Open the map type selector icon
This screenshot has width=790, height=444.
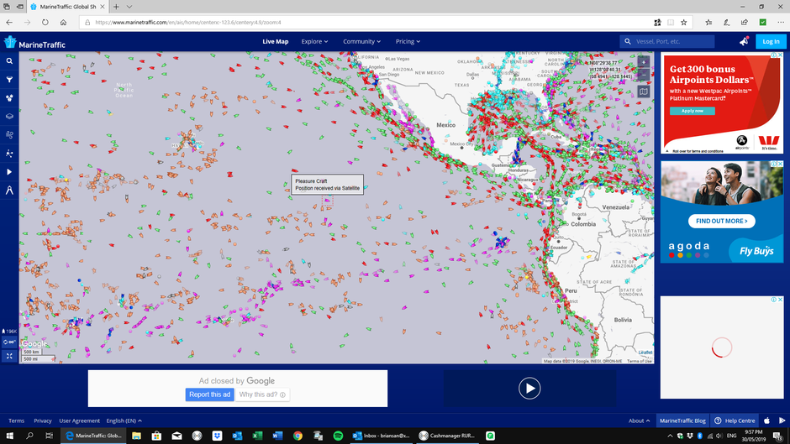644,91
